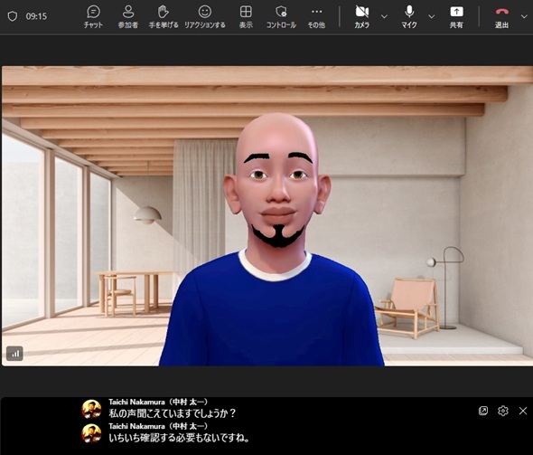Open the 表示 view options
Image resolution: width=533 pixels, height=455 pixels.
pyautogui.click(x=246, y=16)
